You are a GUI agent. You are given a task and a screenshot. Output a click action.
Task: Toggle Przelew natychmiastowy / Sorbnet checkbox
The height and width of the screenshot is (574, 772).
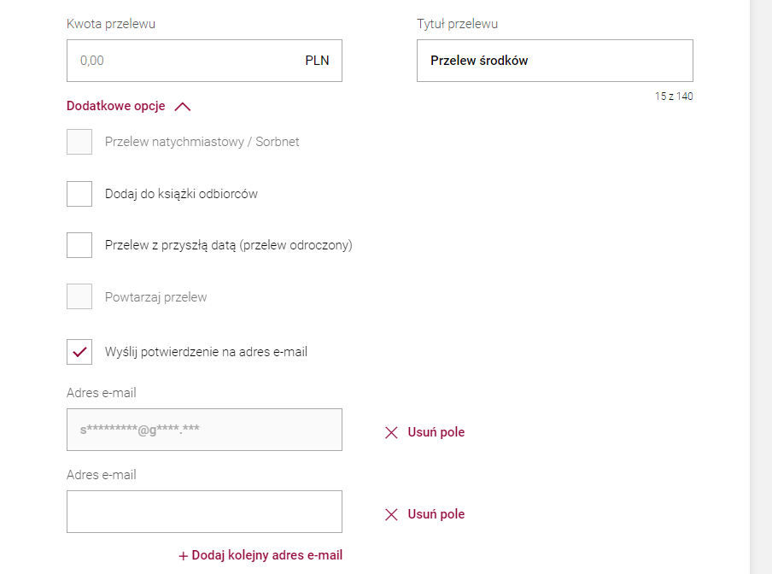(79, 142)
